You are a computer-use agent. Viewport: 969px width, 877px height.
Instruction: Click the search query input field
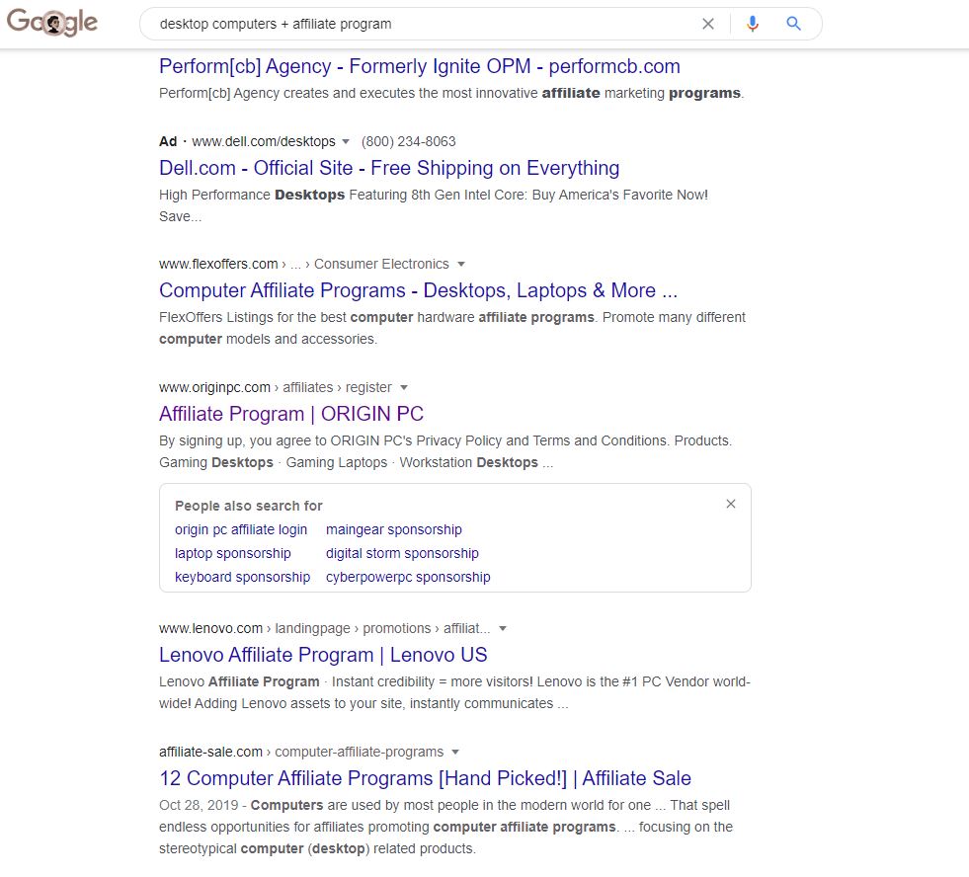(420, 24)
